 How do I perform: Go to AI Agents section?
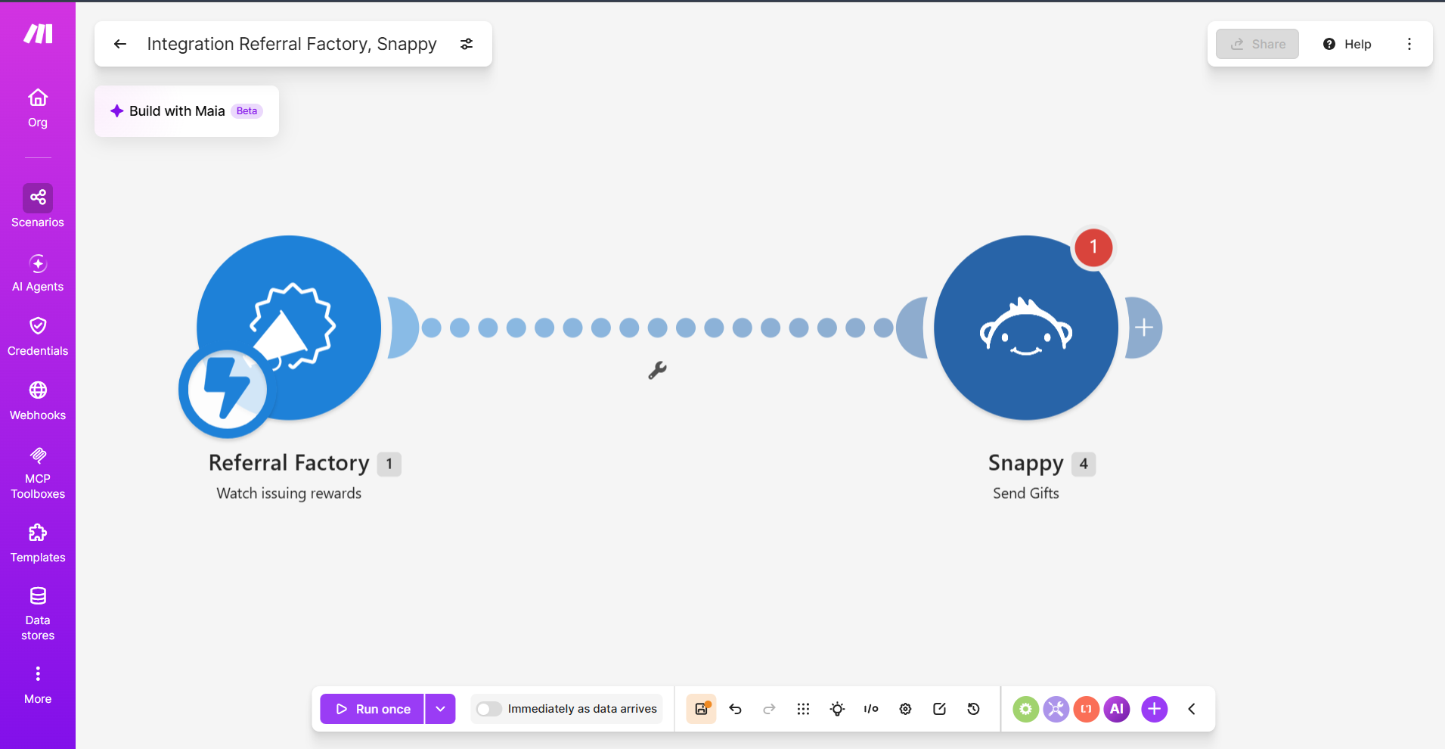pyautogui.click(x=38, y=273)
